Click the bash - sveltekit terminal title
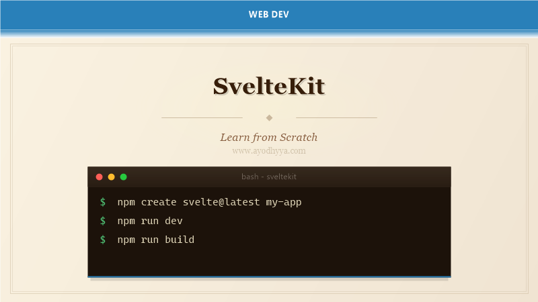Image resolution: width=538 pixels, height=302 pixels. point(269,177)
